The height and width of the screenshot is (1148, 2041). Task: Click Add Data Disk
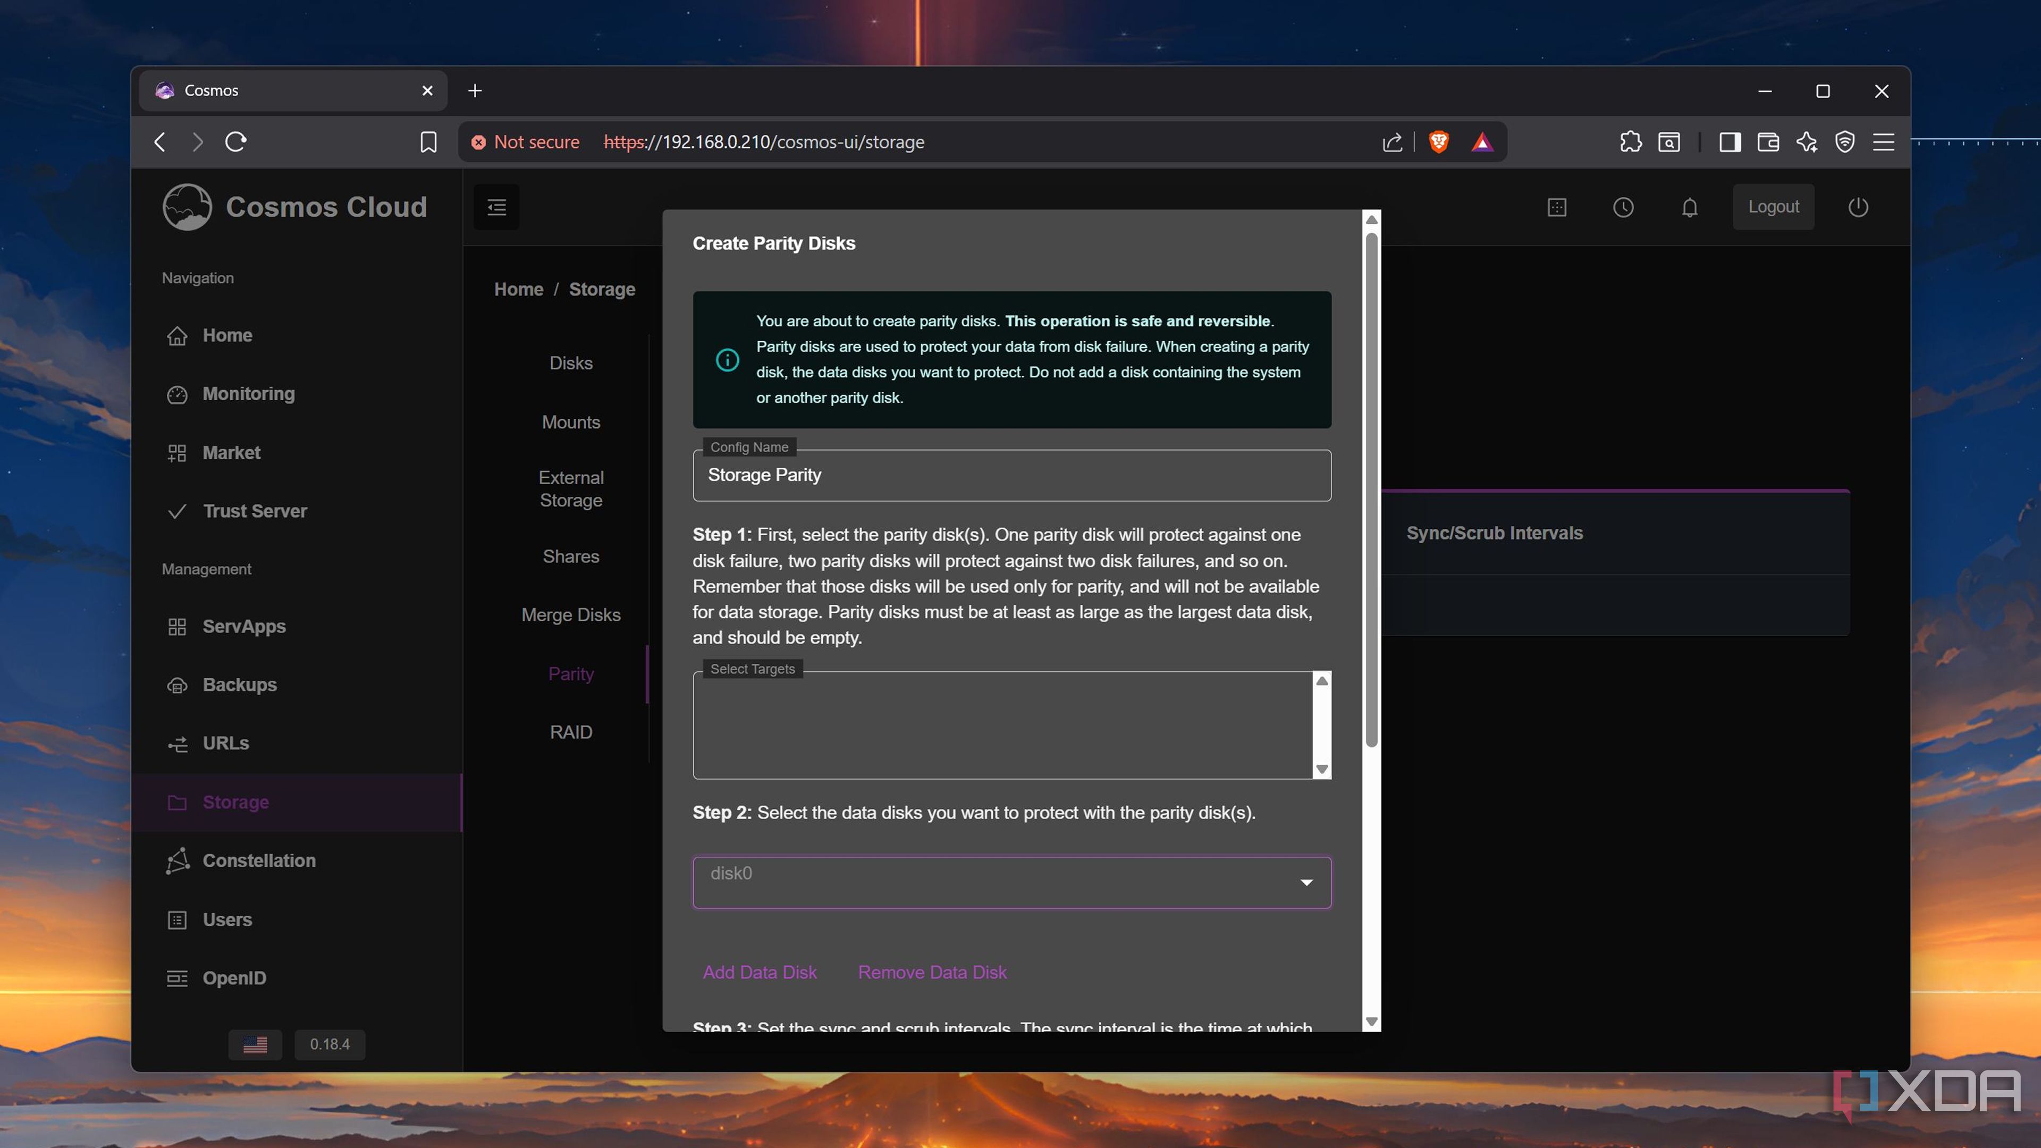click(x=759, y=972)
